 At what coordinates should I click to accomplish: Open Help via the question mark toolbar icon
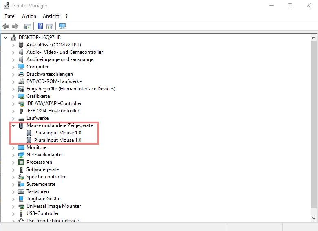click(x=40, y=26)
